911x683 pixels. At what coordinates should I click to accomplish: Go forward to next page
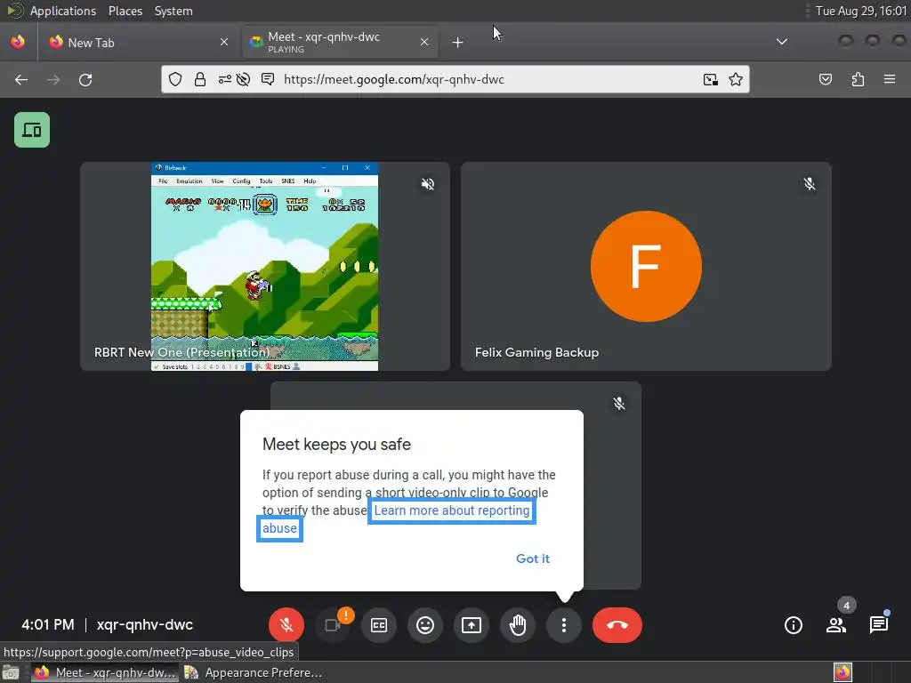click(53, 79)
